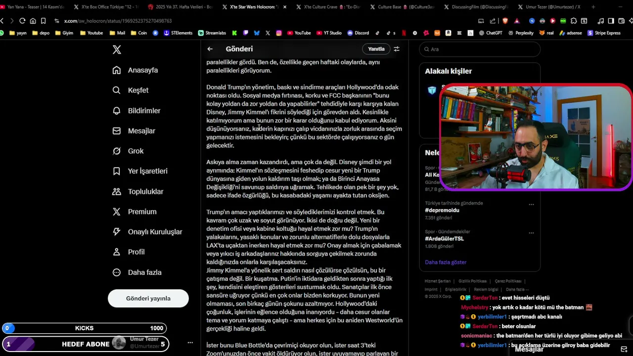Open browser extensions puzzle icon

[x=574, y=21]
